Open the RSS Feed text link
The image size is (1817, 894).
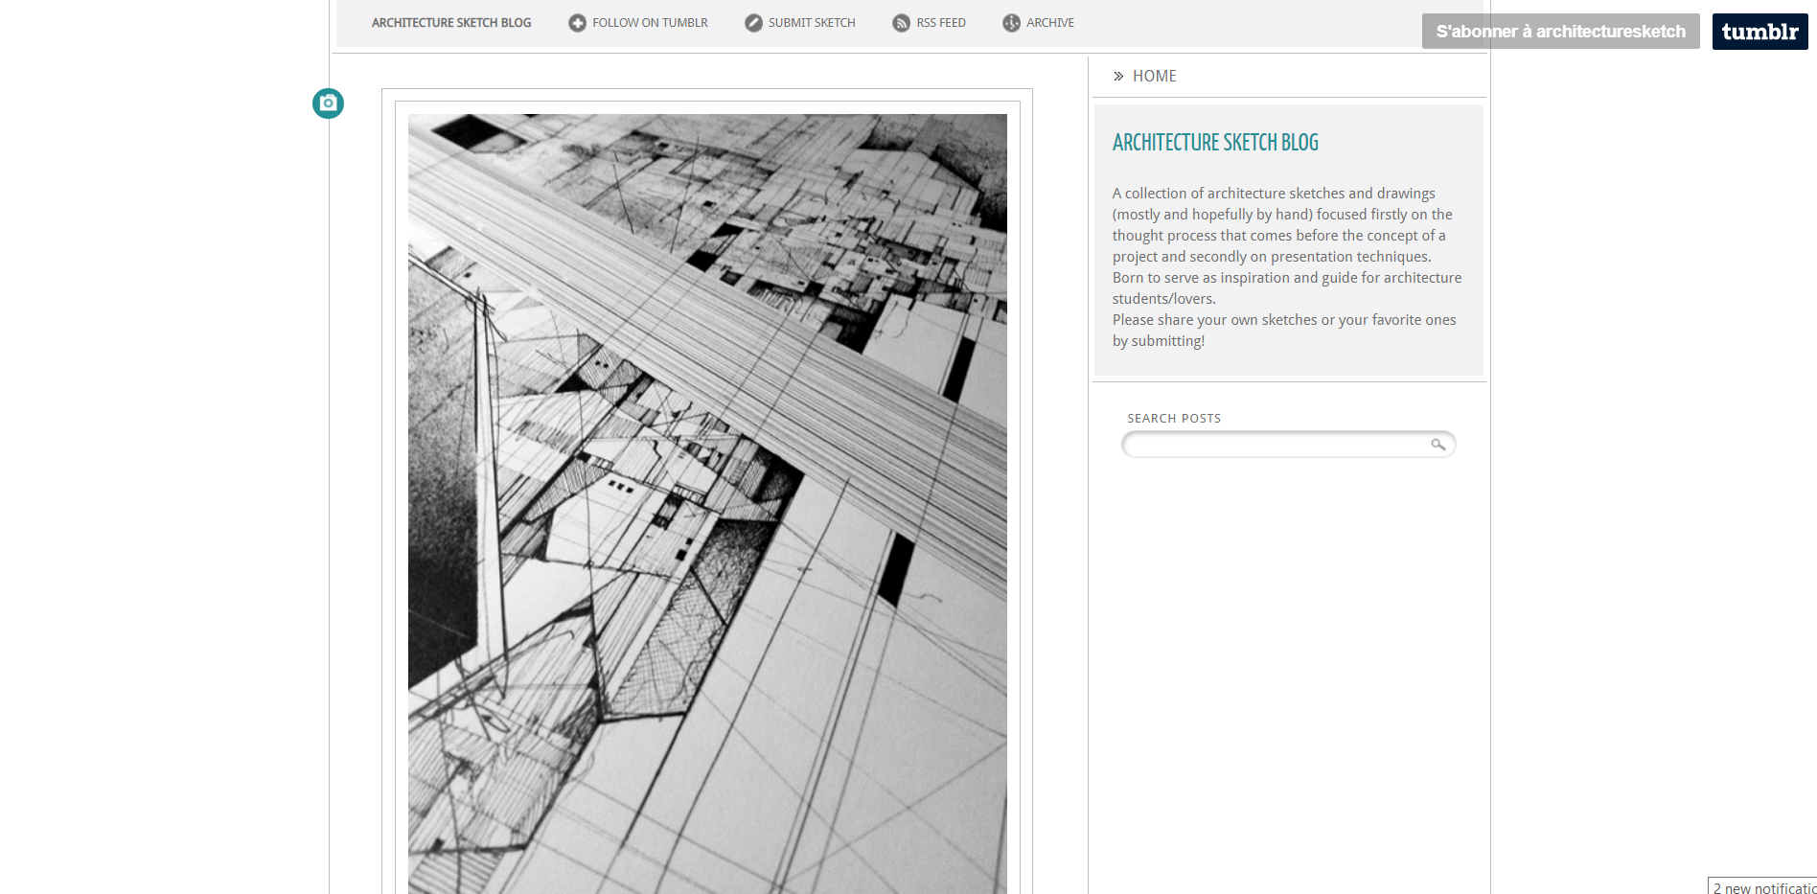point(940,23)
